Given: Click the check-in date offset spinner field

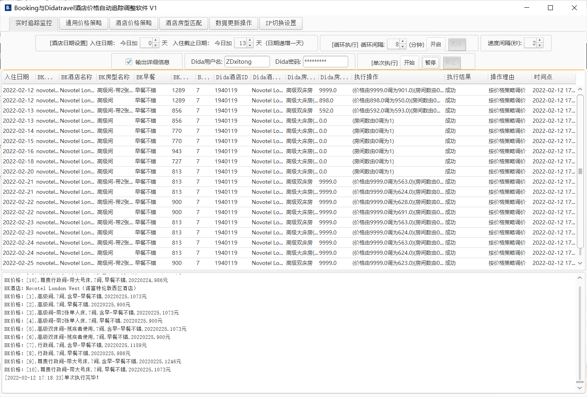Looking at the screenshot, I should (146, 43).
